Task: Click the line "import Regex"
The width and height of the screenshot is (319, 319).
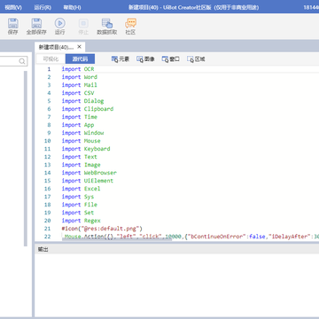Action: (82, 221)
